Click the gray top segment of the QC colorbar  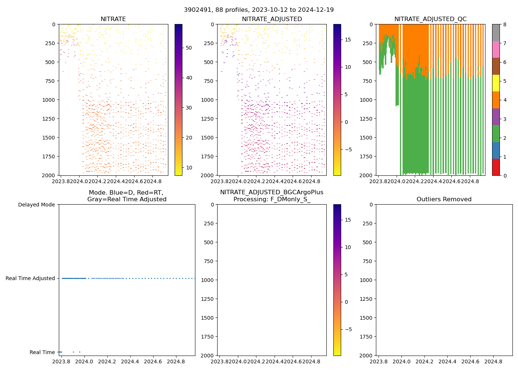point(496,33)
